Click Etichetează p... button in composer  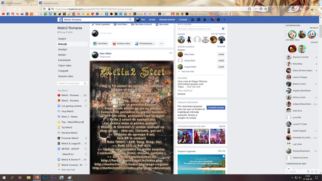pos(145,43)
